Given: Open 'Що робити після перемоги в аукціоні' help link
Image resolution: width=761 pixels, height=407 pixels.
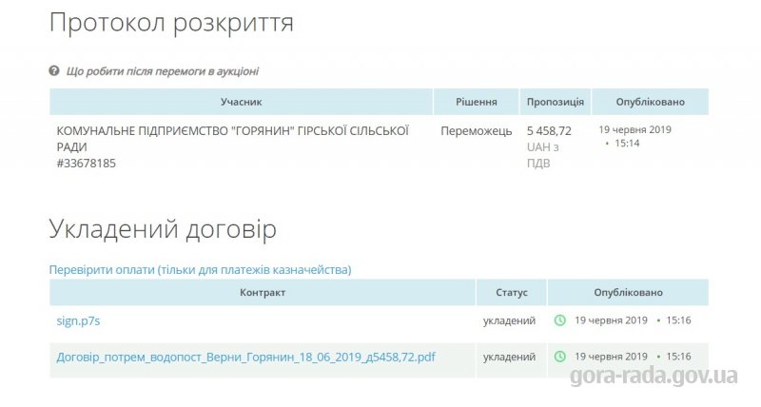Looking at the screenshot, I should [x=162, y=71].
